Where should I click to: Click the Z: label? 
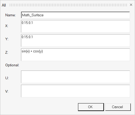coord(7,53)
